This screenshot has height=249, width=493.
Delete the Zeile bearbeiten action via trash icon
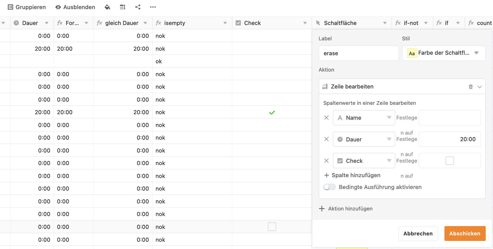click(470, 87)
